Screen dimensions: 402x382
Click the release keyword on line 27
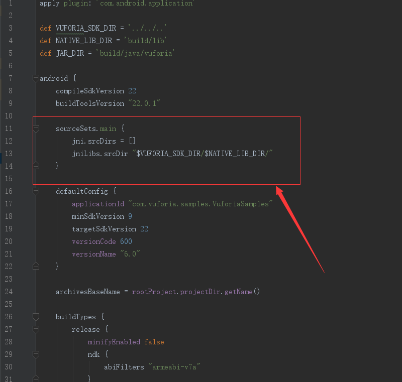coord(86,329)
